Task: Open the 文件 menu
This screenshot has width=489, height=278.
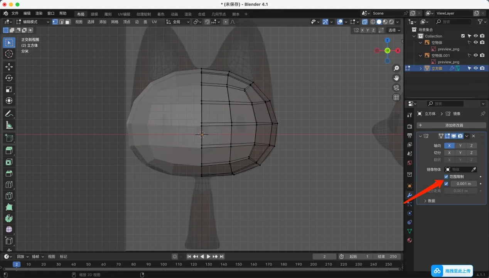Action: (x=15, y=13)
